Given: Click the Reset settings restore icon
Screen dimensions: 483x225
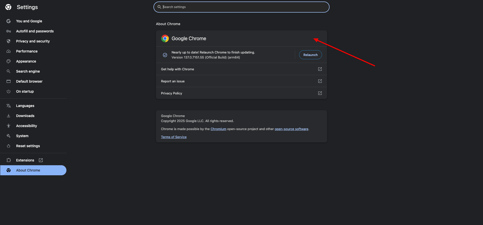Looking at the screenshot, I should (x=9, y=146).
